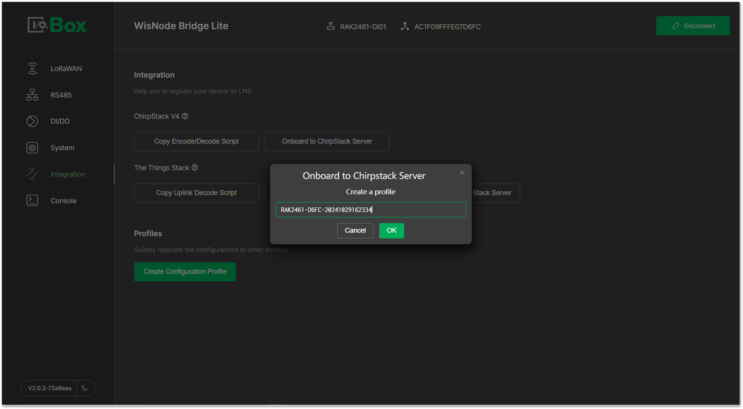The height and width of the screenshot is (409, 743).
Task: Click the Disconnect link icon
Action: coord(676,26)
